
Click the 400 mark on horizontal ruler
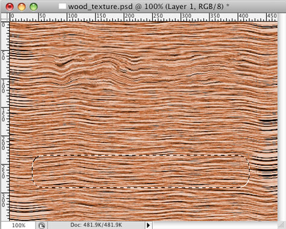coord(243,16)
